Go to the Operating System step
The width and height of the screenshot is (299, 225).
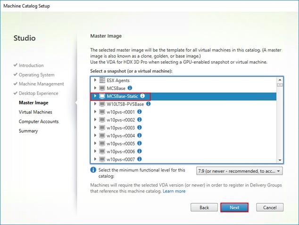point(36,75)
